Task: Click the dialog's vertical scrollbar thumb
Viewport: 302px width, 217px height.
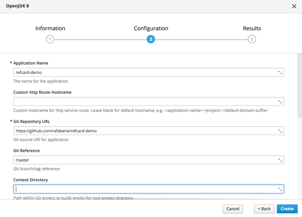Action: [x=300, y=86]
